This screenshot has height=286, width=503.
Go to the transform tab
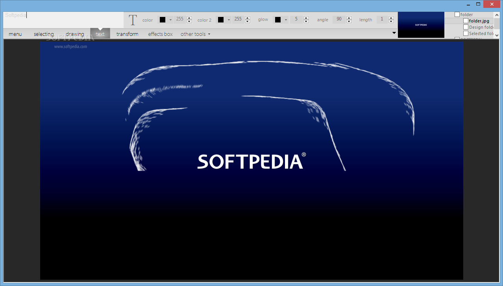click(x=128, y=34)
